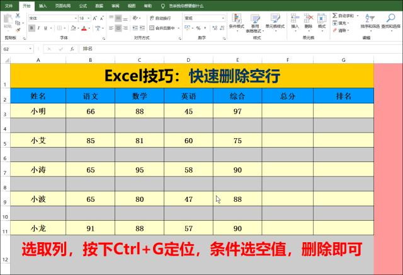Open 条件格式 conditional formatting

tap(237, 23)
